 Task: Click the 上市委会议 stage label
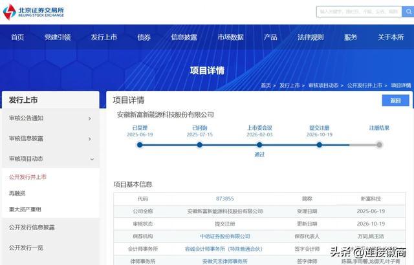[259, 128]
